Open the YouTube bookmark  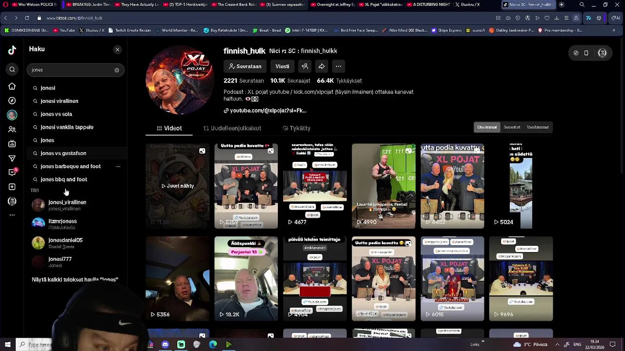tap(63, 30)
